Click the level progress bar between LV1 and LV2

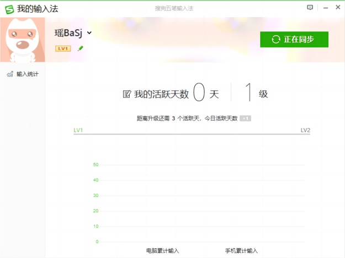coord(192,134)
